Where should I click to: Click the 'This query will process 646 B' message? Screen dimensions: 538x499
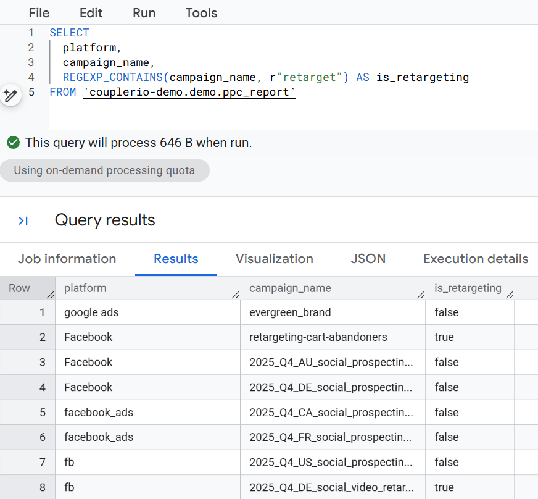[139, 143]
